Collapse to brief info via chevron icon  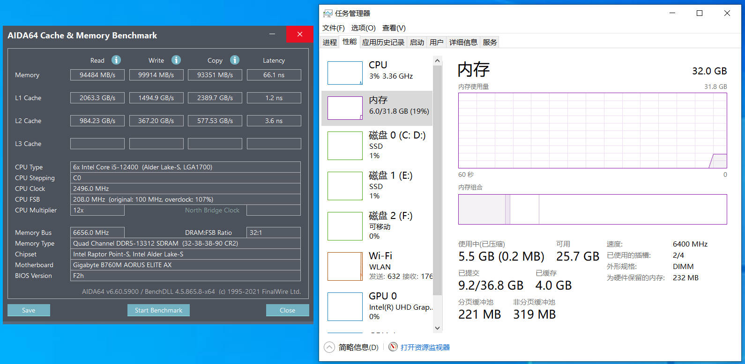pos(329,347)
